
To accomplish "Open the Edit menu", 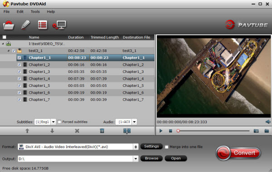I will [x=20, y=12].
